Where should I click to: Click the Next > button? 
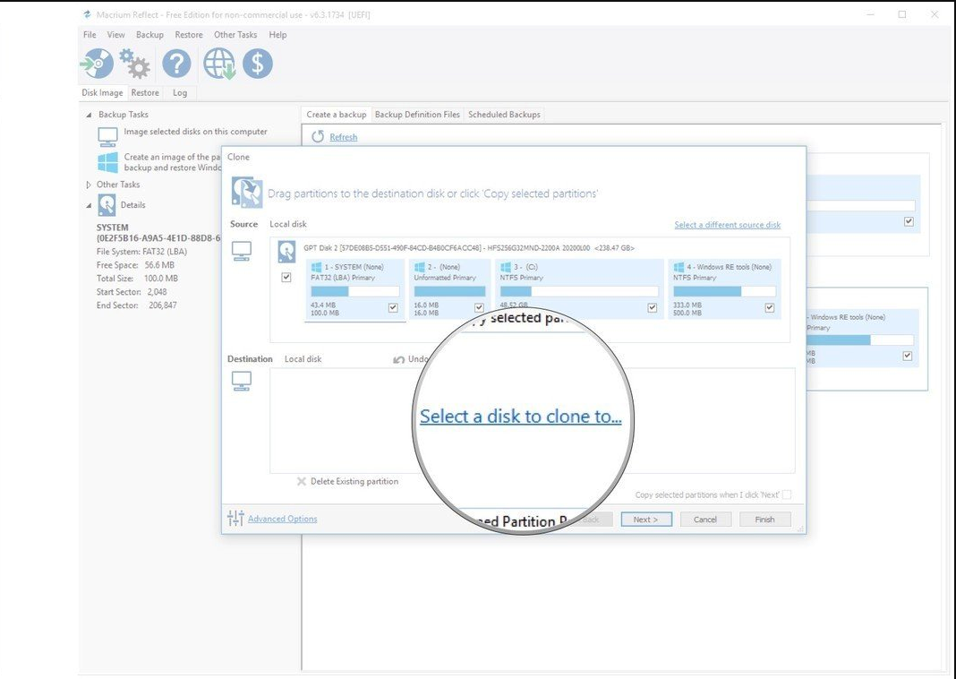coord(646,520)
